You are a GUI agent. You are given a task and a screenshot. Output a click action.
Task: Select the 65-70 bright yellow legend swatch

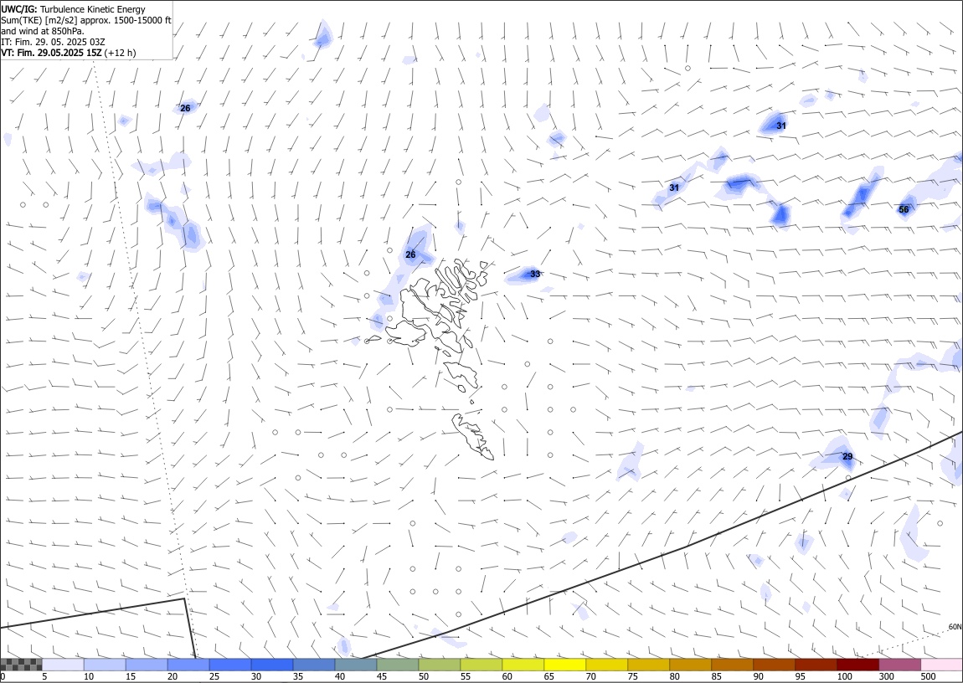point(565,665)
